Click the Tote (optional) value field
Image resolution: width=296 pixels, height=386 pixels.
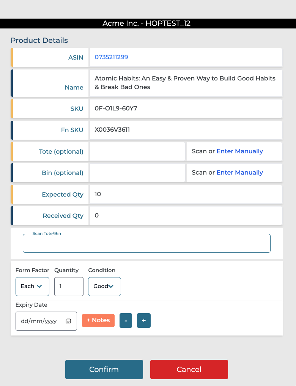(137, 151)
